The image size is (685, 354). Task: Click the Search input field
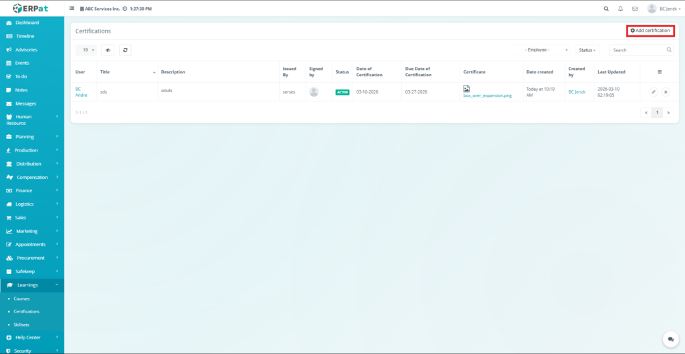point(638,50)
